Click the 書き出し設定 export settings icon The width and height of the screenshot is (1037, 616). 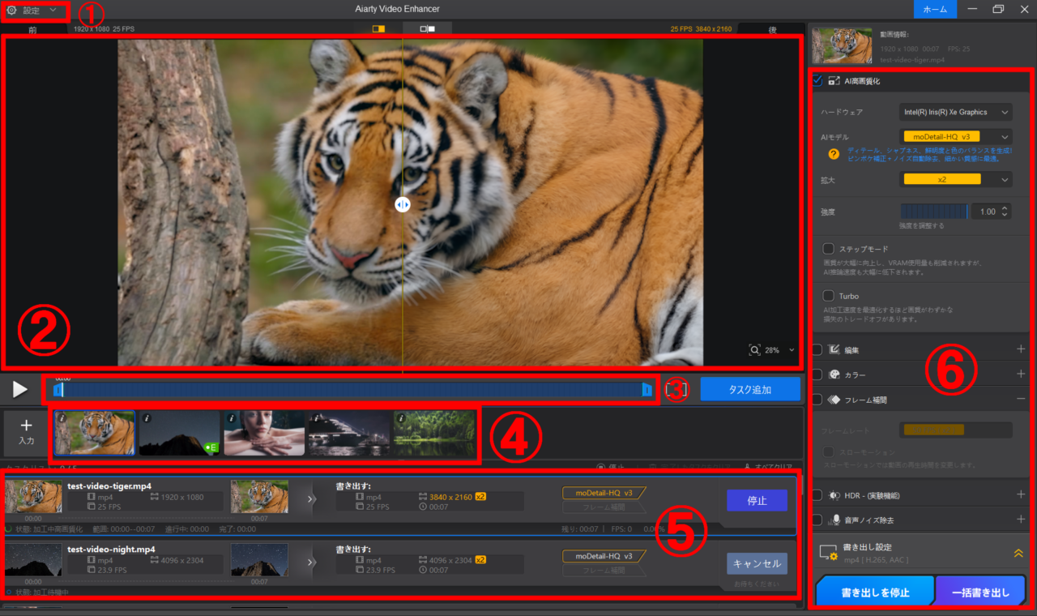[x=828, y=553]
